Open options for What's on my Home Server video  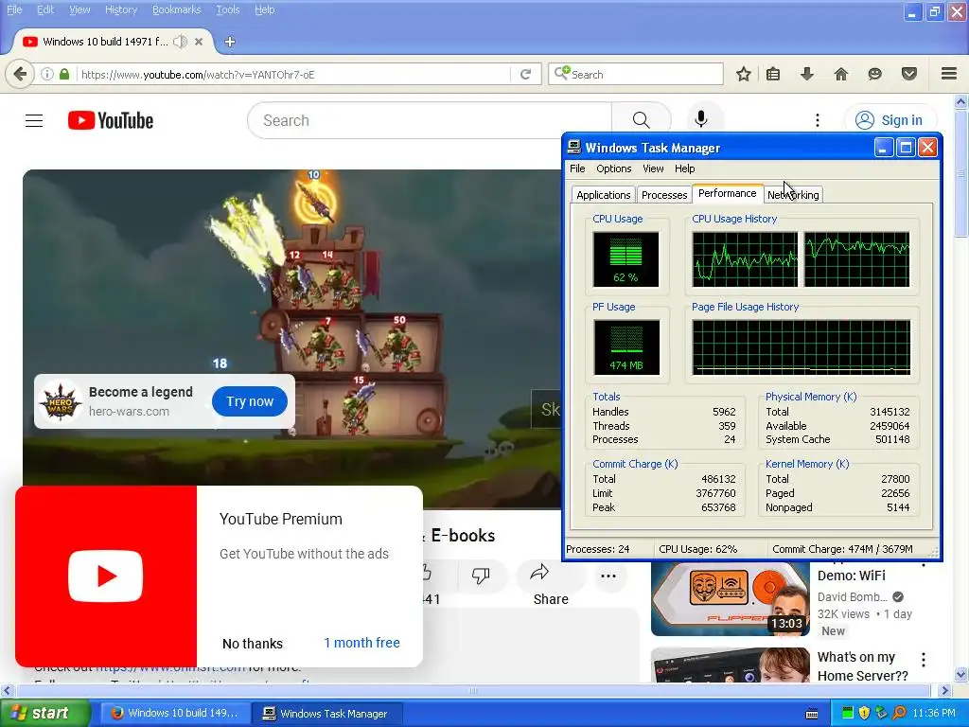tap(924, 660)
